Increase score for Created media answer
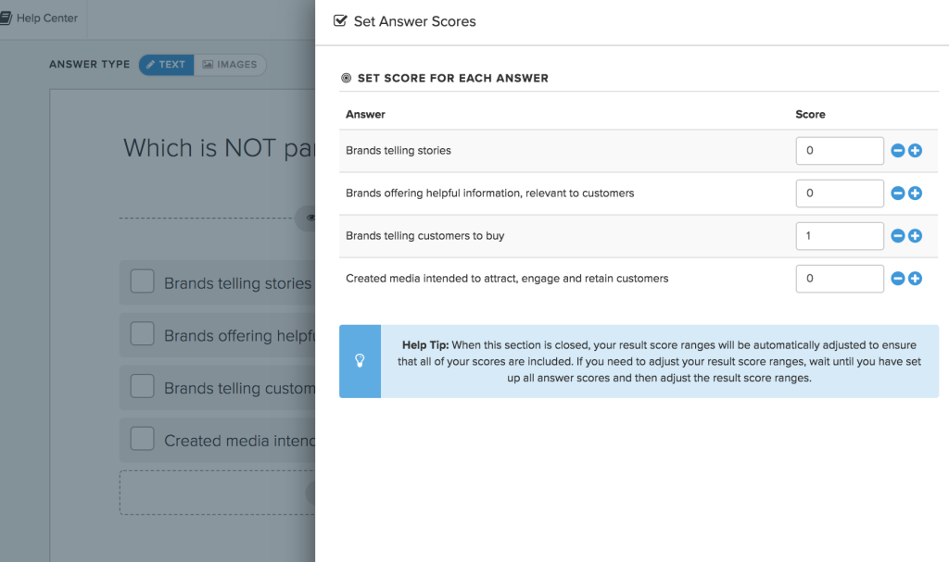949x562 pixels. pyautogui.click(x=915, y=279)
